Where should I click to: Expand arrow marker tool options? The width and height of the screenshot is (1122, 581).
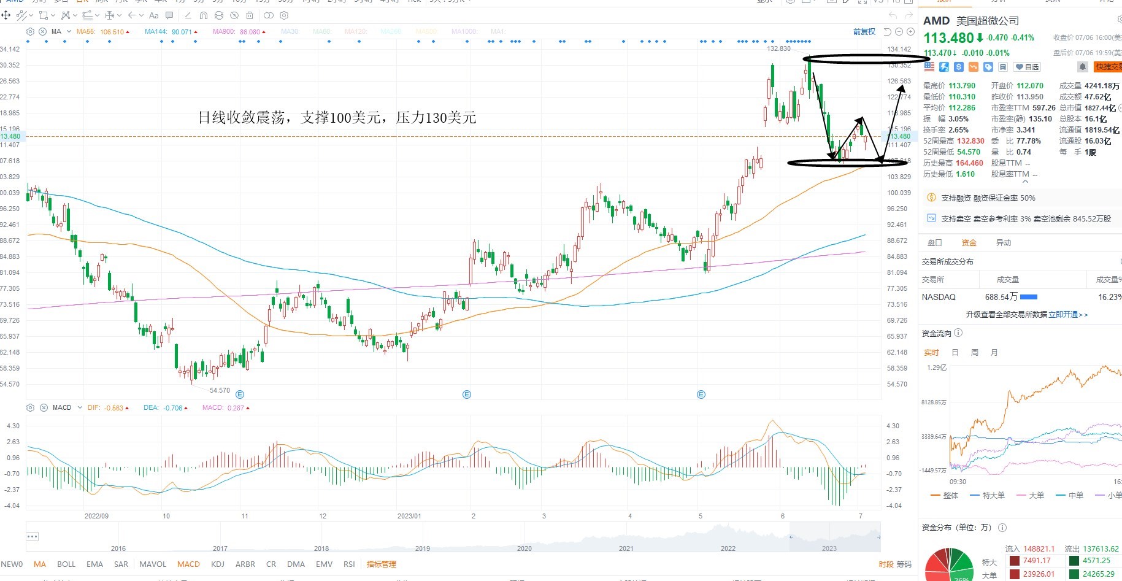click(x=140, y=15)
